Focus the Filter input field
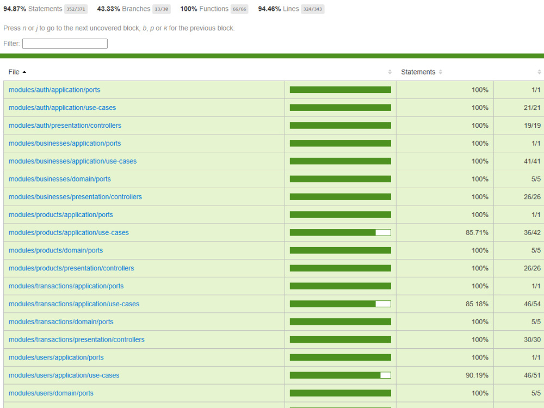Viewport: 544px width, 408px height. (65, 44)
